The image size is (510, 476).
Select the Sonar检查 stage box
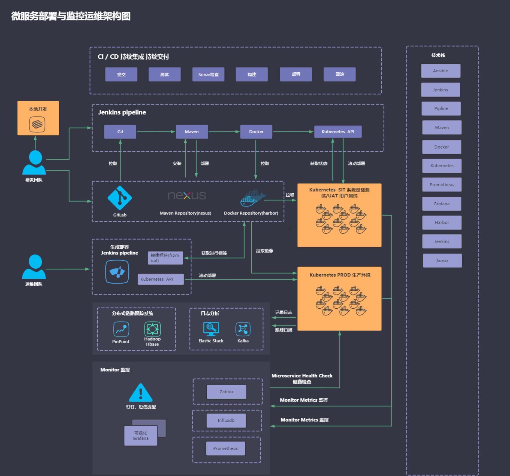pos(208,74)
